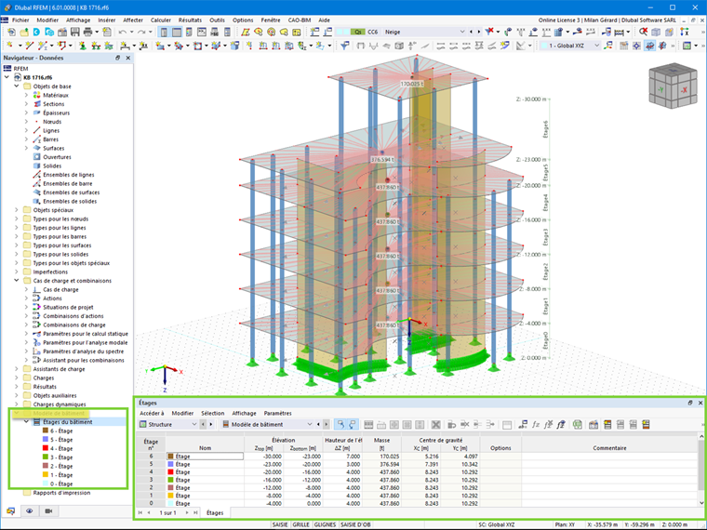The image size is (707, 530).
Task: Click the print icon in toolbar
Action: coord(87,32)
